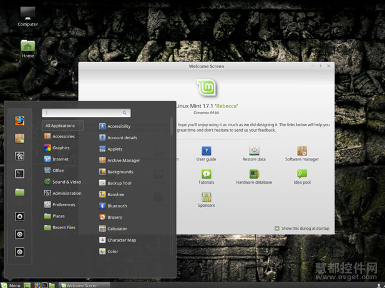
Task: Open System Settings icon in menu favorites
Action: tap(19, 156)
